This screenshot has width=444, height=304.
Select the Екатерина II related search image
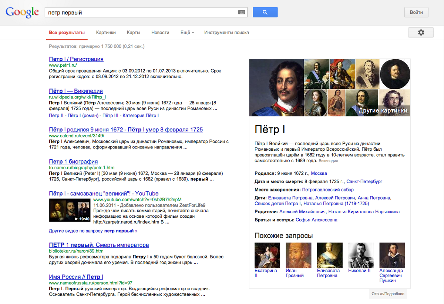click(x=267, y=255)
